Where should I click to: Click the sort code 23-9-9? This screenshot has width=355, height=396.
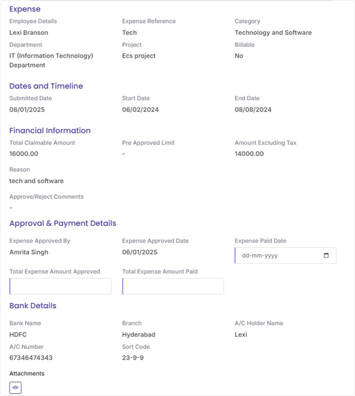[x=132, y=358]
